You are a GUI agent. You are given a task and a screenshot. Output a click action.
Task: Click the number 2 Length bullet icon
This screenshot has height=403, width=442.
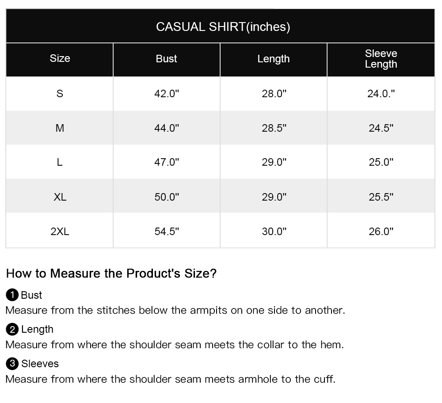(x=12, y=330)
